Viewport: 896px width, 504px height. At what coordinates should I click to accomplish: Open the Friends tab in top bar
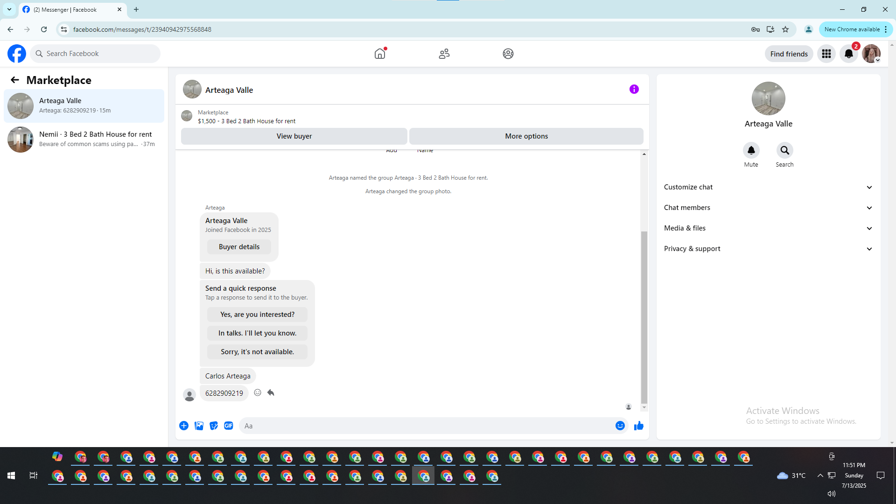tap(444, 54)
